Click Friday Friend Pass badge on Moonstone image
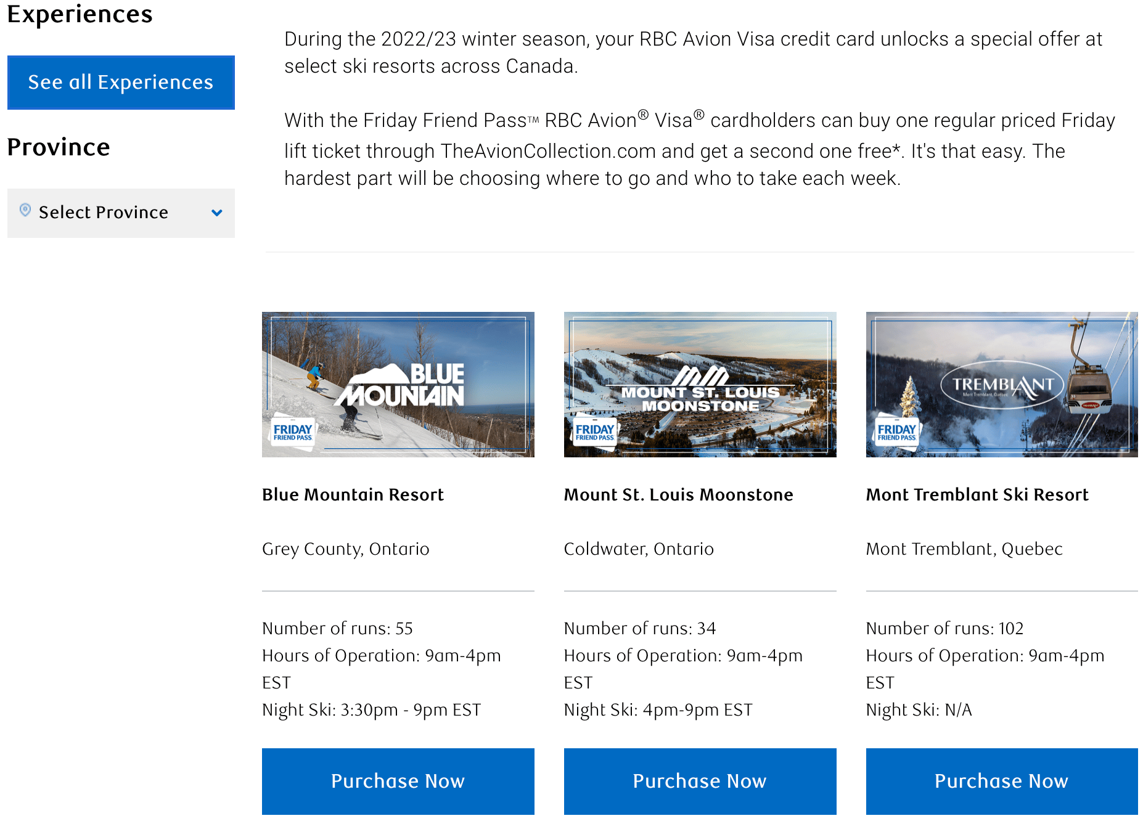 tap(594, 431)
